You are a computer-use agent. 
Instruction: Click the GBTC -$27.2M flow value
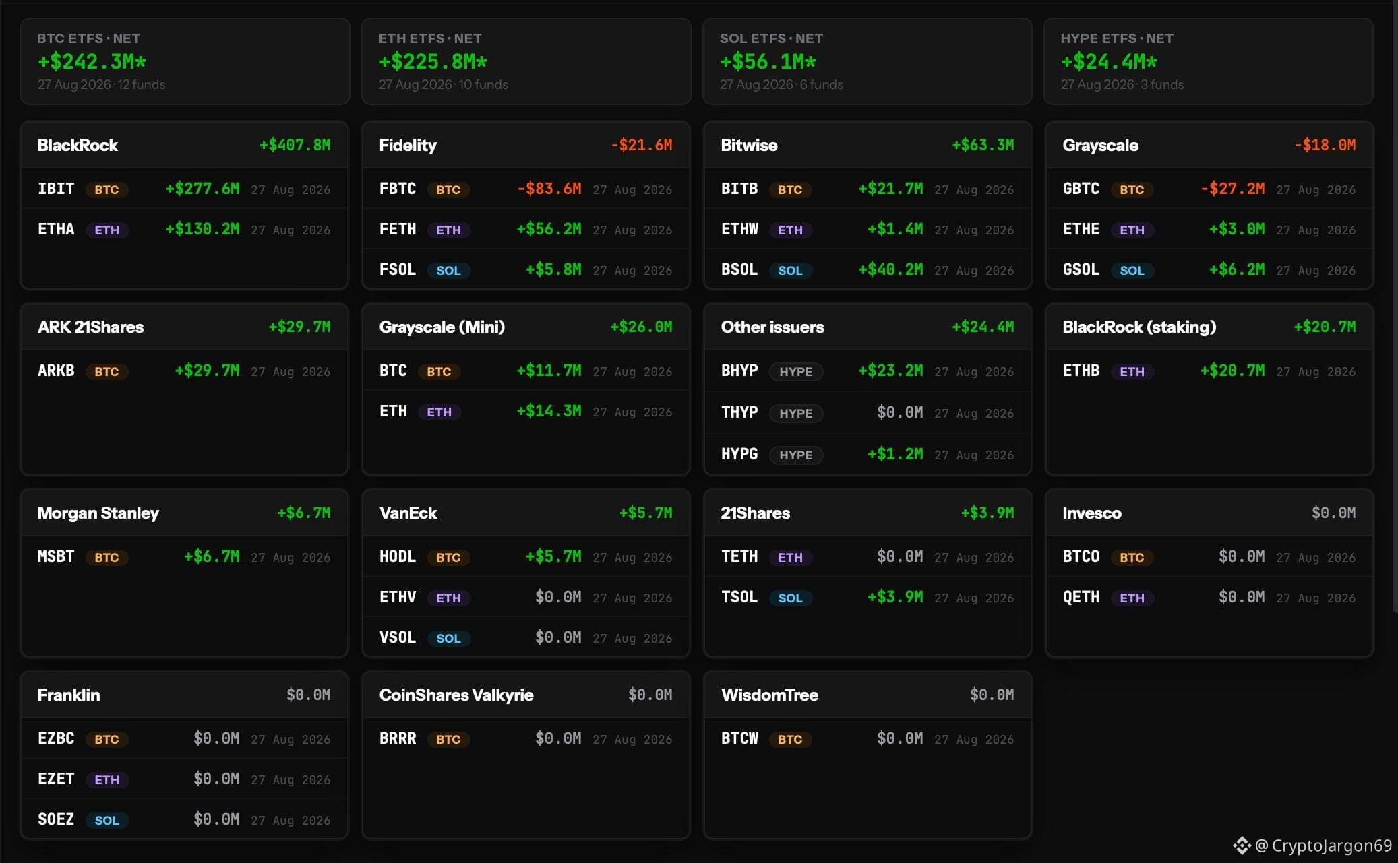tap(1233, 189)
